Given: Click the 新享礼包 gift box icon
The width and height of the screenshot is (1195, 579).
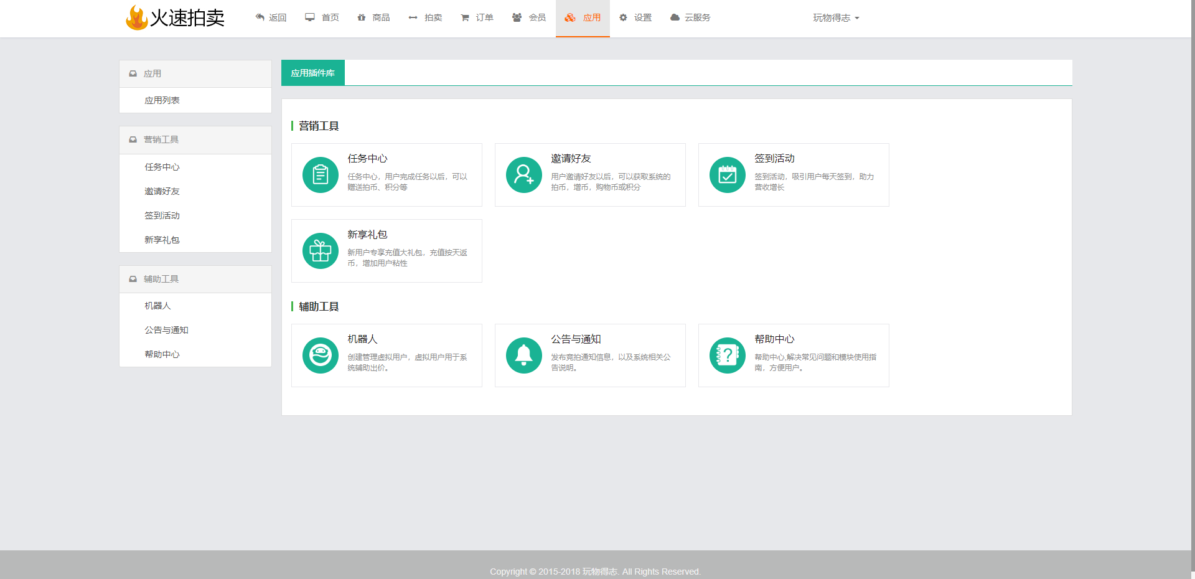Looking at the screenshot, I should [321, 251].
